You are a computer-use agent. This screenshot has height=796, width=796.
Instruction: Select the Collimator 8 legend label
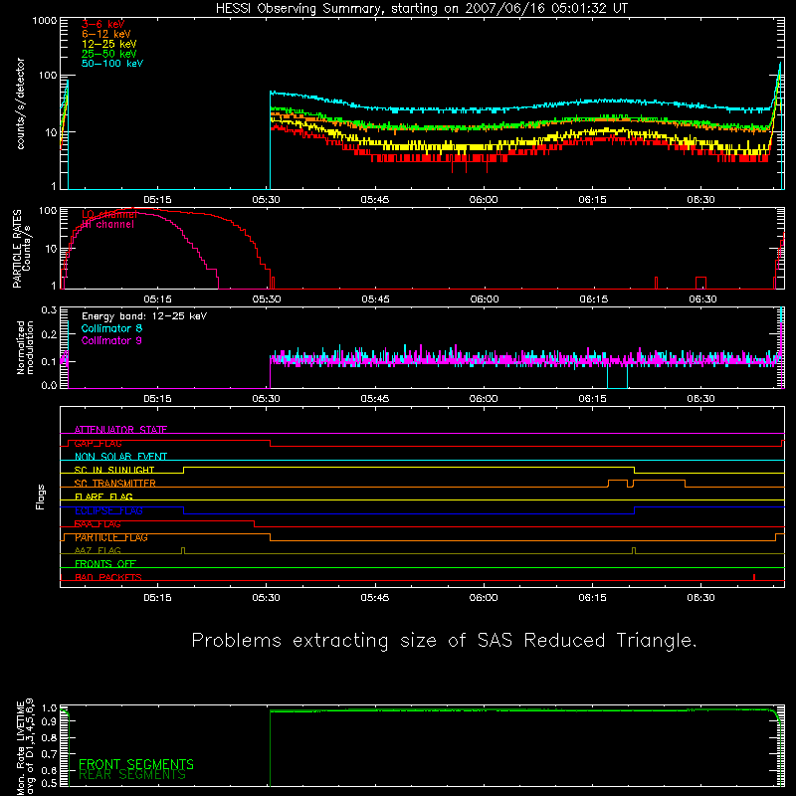111,328
